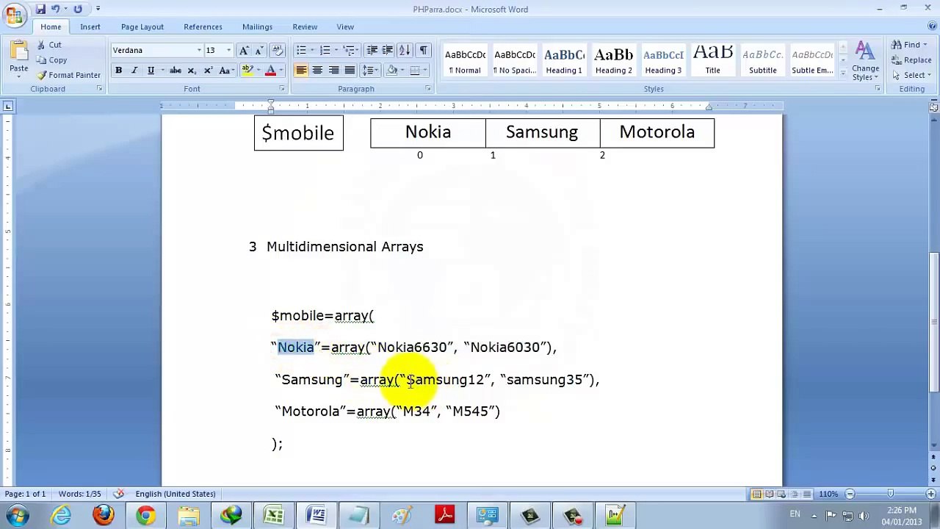Viewport: 940px width, 529px height.
Task: Activate the Format Painter
Action: [68, 75]
